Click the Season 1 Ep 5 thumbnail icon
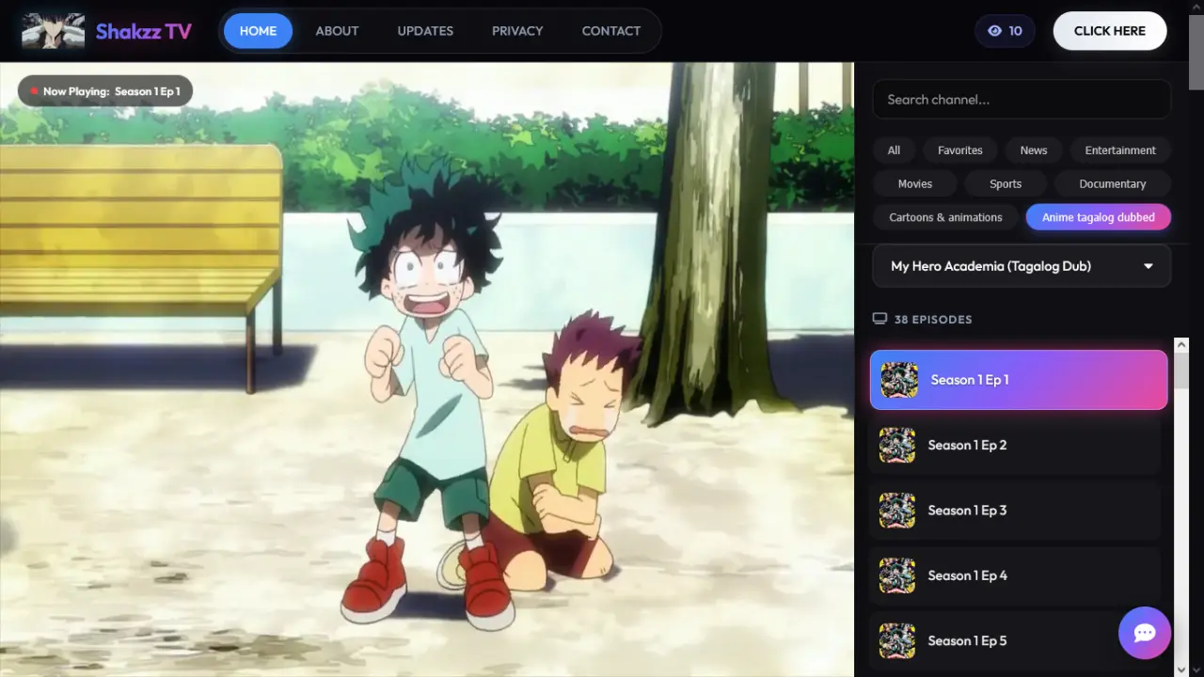 click(897, 640)
